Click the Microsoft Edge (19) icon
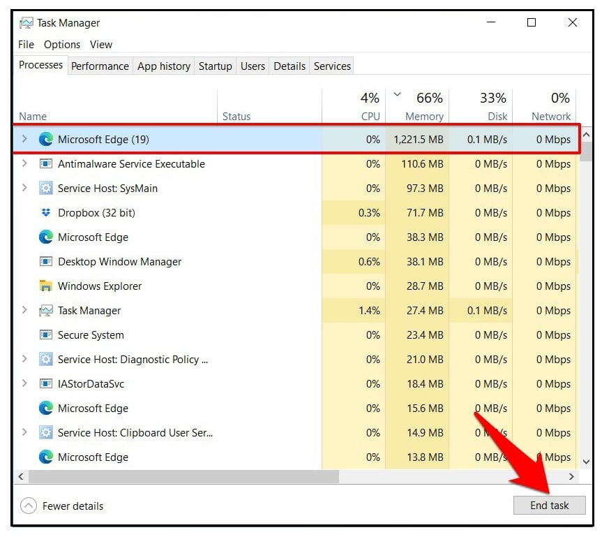The height and width of the screenshot is (537, 602). pyautogui.click(x=46, y=139)
